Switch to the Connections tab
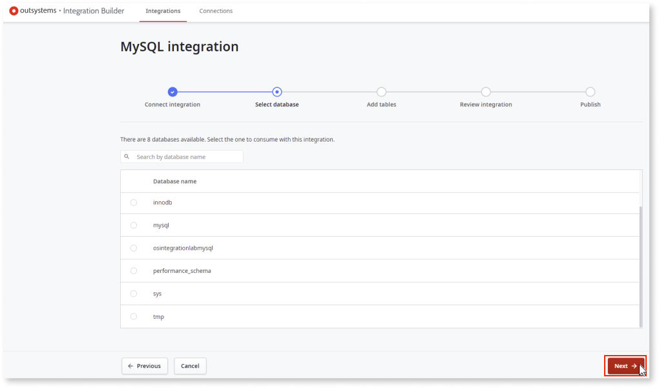The height and width of the screenshot is (388, 659). [x=215, y=10]
